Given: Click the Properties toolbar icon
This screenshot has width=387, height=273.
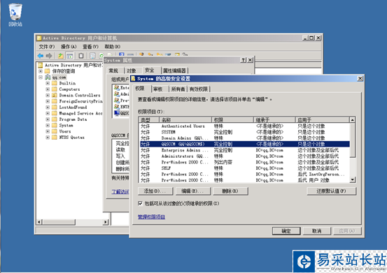Looking at the screenshot, I should pos(92,56).
